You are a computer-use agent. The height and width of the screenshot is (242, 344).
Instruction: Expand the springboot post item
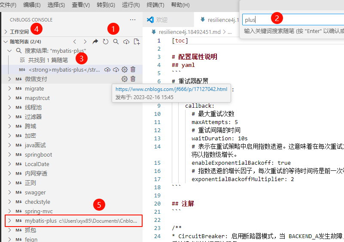click(x=9, y=154)
